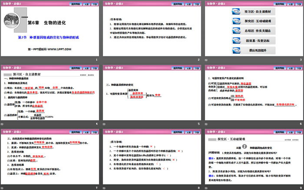Screen dimensions: 304x190
Task: Click the animation star icon under slide 5
Action: click(104, 124)
